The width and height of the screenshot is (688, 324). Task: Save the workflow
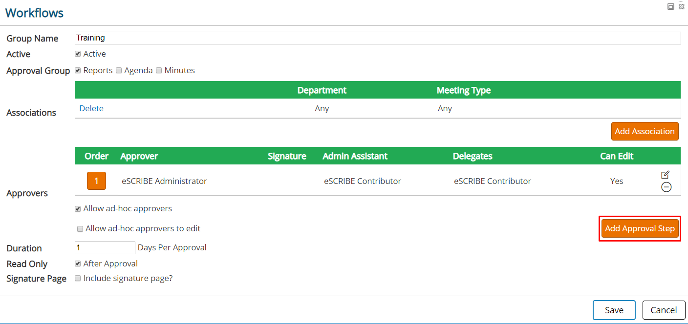614,310
